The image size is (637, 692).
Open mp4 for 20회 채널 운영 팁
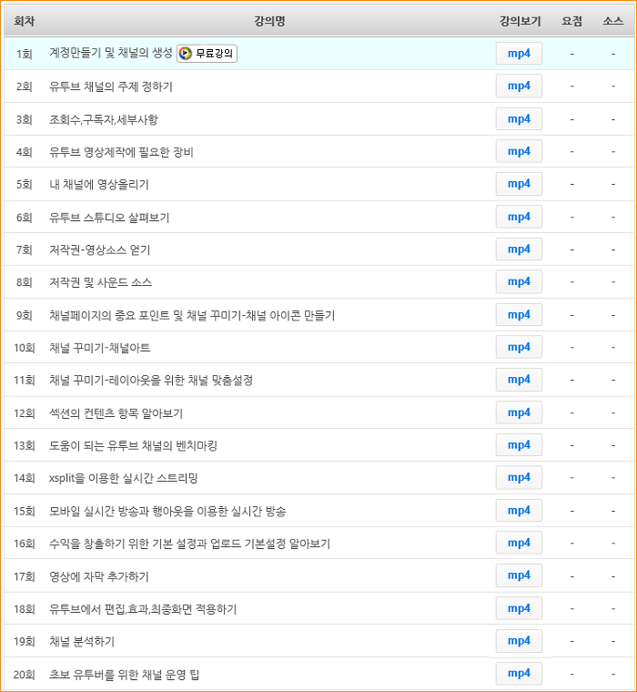(519, 674)
